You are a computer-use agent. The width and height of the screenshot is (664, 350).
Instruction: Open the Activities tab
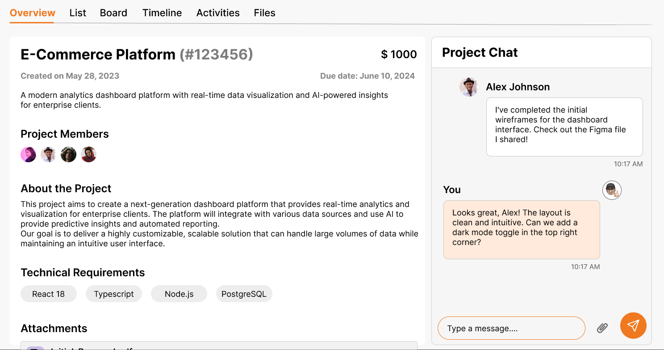click(218, 13)
